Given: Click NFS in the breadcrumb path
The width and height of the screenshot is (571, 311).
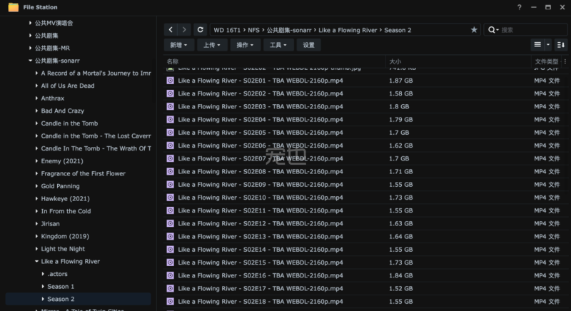Looking at the screenshot, I should pos(253,30).
